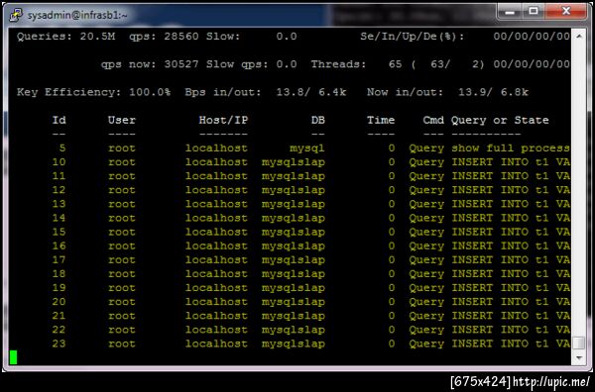595x392 pixels.
Task: Click the qps now: 30527 value
Action: coord(150,64)
